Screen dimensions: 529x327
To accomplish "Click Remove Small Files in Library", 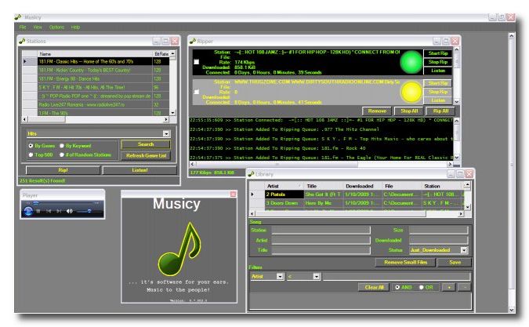I will (405, 262).
